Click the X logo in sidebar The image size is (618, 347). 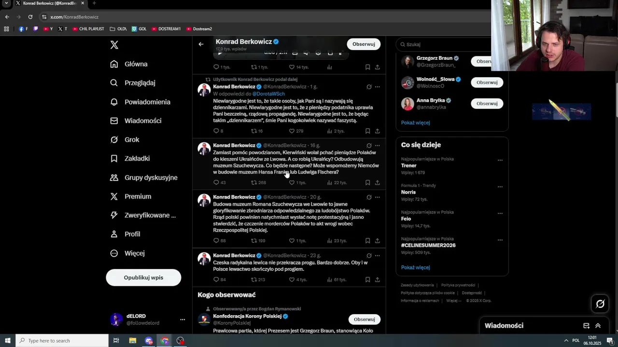(114, 45)
